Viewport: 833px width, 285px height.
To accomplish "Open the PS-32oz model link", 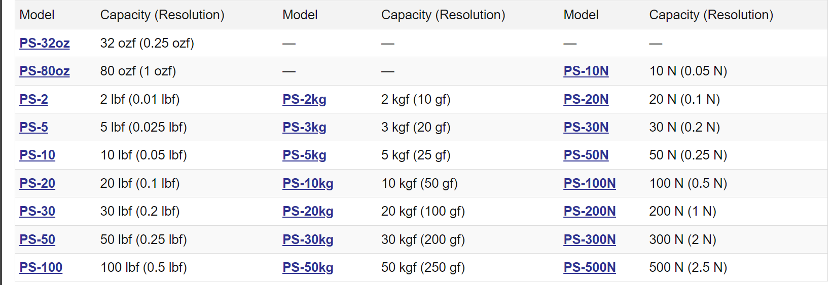I will tap(45, 44).
